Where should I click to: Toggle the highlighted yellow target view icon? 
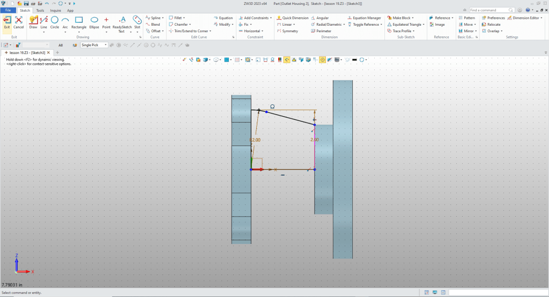click(x=323, y=60)
